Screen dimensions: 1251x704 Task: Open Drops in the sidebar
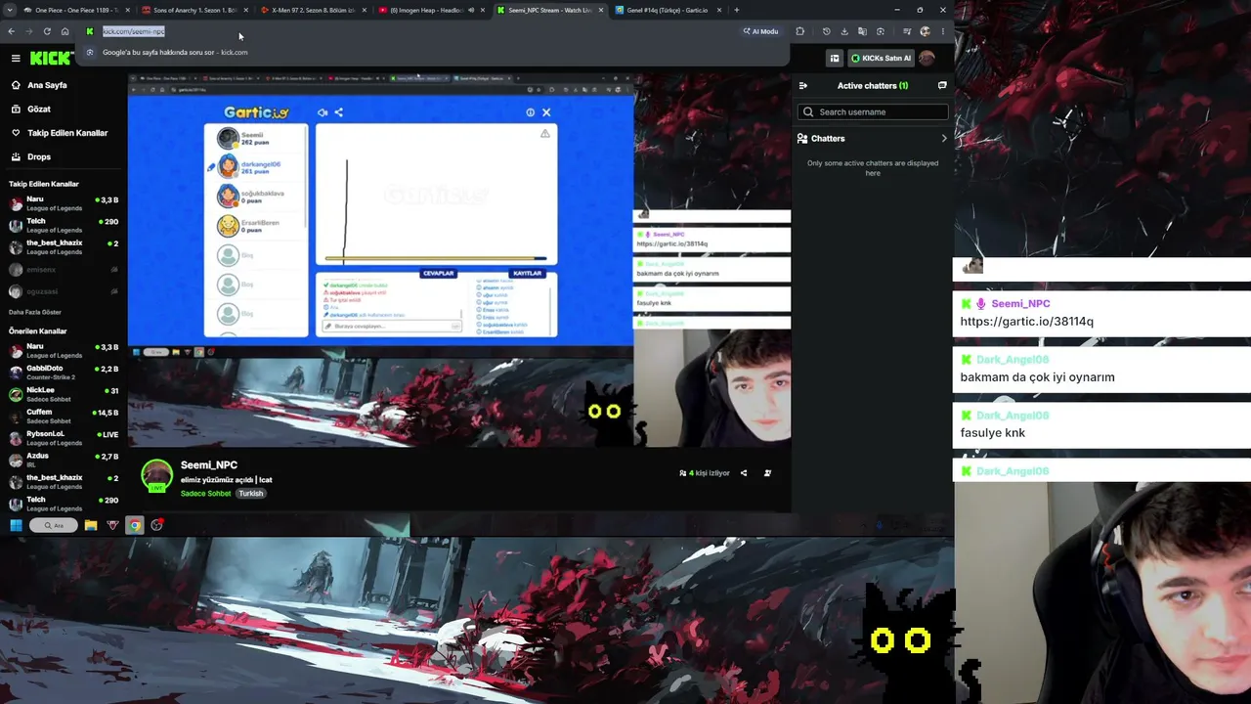(39, 156)
